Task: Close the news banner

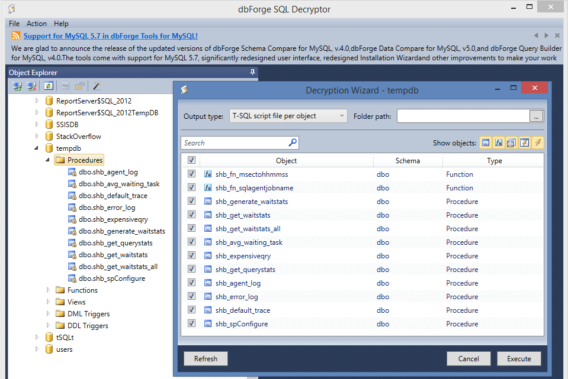Action: 557,35
